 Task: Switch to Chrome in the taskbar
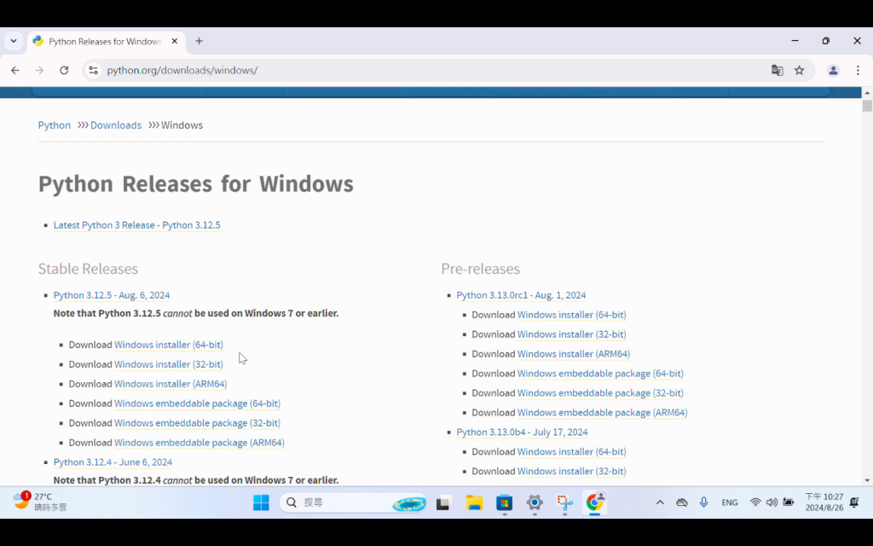tap(594, 502)
